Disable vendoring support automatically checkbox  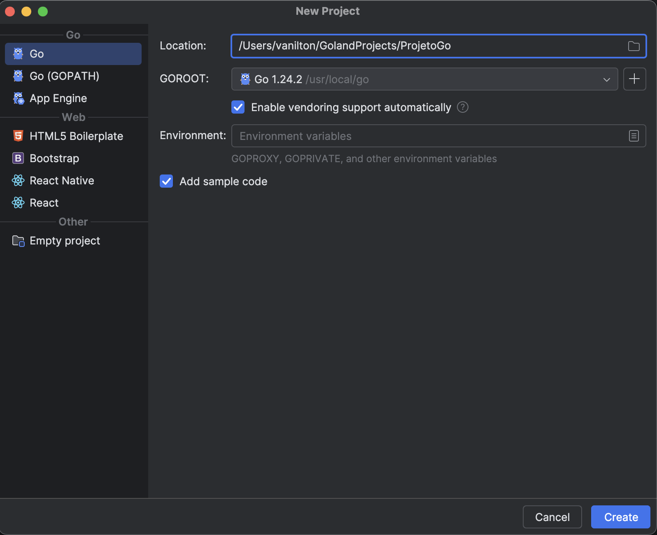click(x=238, y=107)
